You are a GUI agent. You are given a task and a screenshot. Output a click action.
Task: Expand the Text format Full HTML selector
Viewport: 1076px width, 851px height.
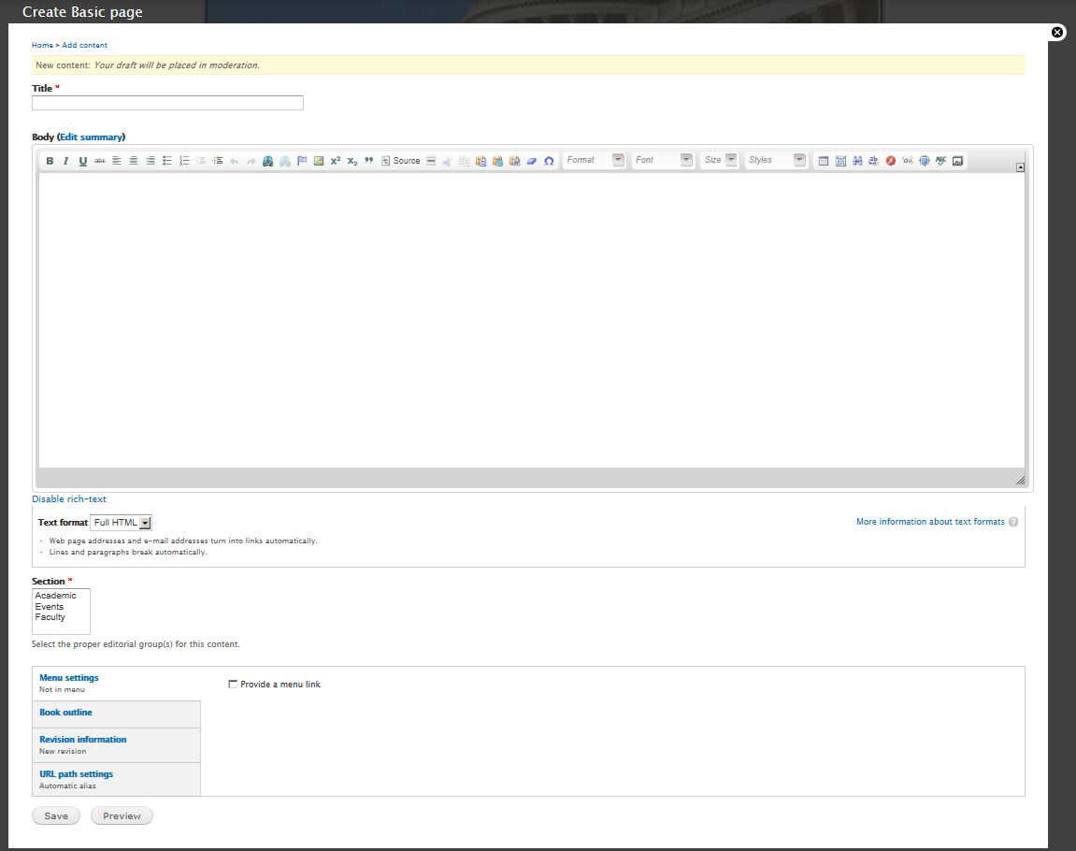coord(121,522)
